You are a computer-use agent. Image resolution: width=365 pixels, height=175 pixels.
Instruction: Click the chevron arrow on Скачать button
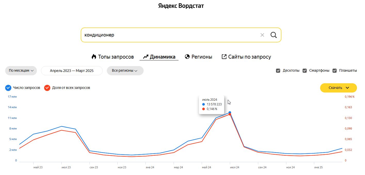coord(347,88)
